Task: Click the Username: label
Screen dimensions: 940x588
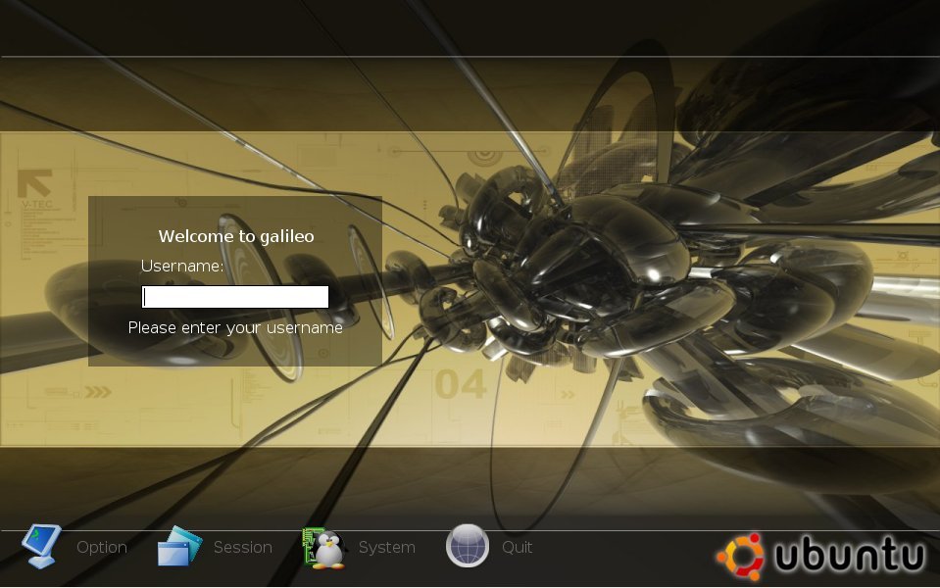Action: [182, 266]
